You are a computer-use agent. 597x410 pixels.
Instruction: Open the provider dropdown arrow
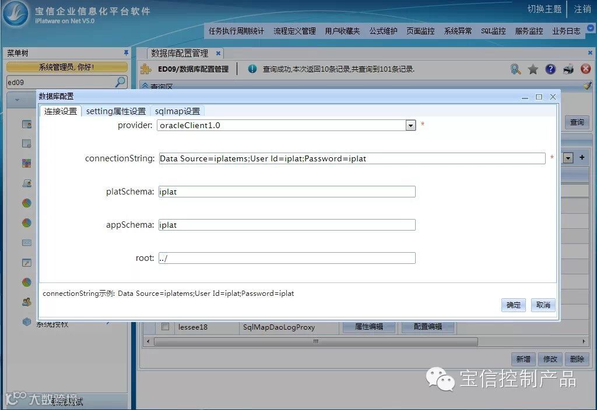(410, 125)
